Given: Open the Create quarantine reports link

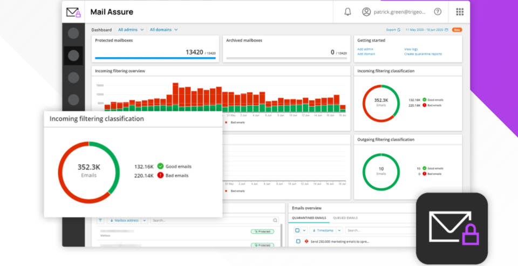Looking at the screenshot, I should click(x=424, y=54).
